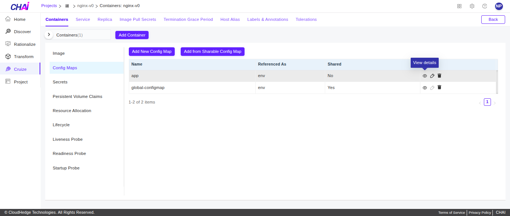Click the Cruize fingerprint icon

click(x=8, y=69)
